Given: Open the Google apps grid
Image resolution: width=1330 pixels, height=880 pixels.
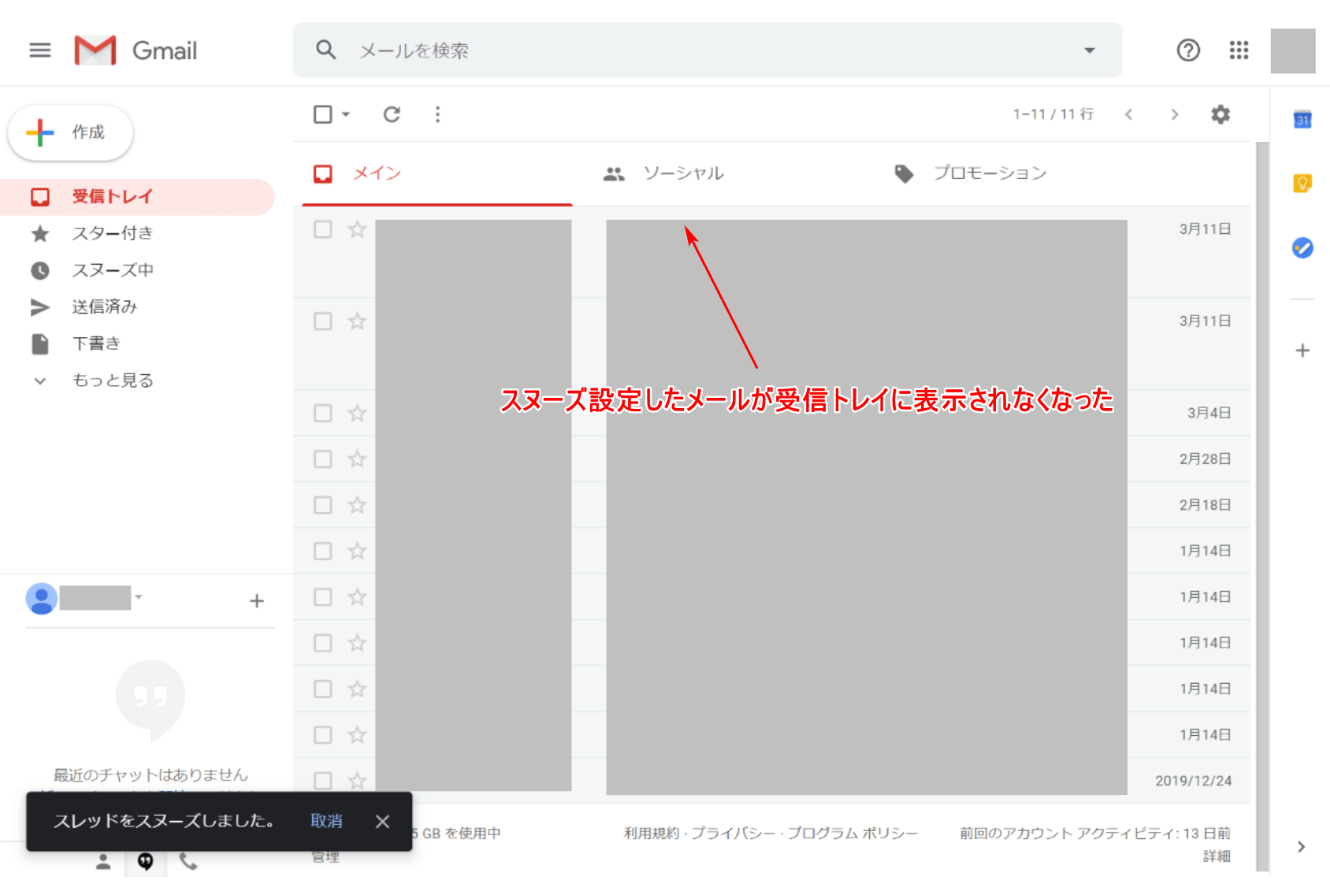Looking at the screenshot, I should (1239, 50).
